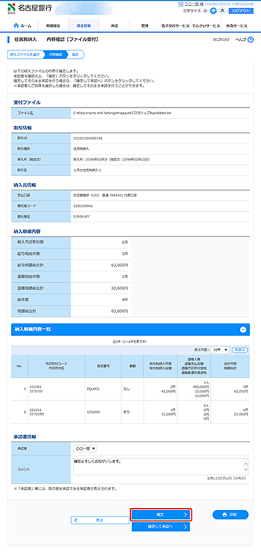Select 取引名 value 1月分住民税納入1

(x=87, y=172)
